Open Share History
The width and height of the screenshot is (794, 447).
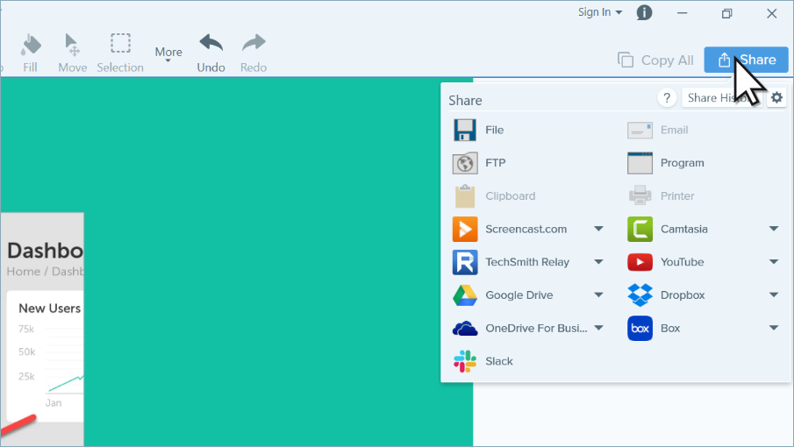tap(713, 98)
